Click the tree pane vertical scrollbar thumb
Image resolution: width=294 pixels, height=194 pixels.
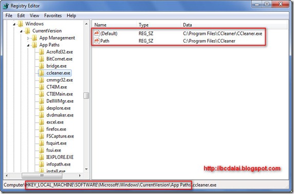[86, 95]
